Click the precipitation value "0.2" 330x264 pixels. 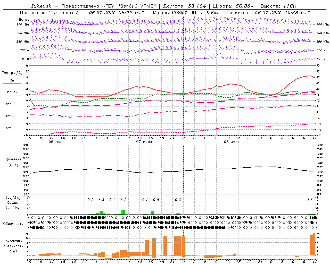pyautogui.click(x=178, y=200)
